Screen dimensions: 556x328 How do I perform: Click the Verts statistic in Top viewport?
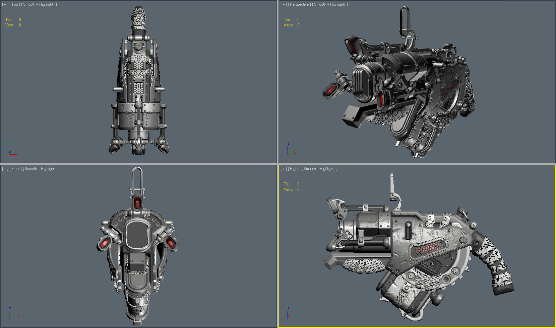coord(13,25)
